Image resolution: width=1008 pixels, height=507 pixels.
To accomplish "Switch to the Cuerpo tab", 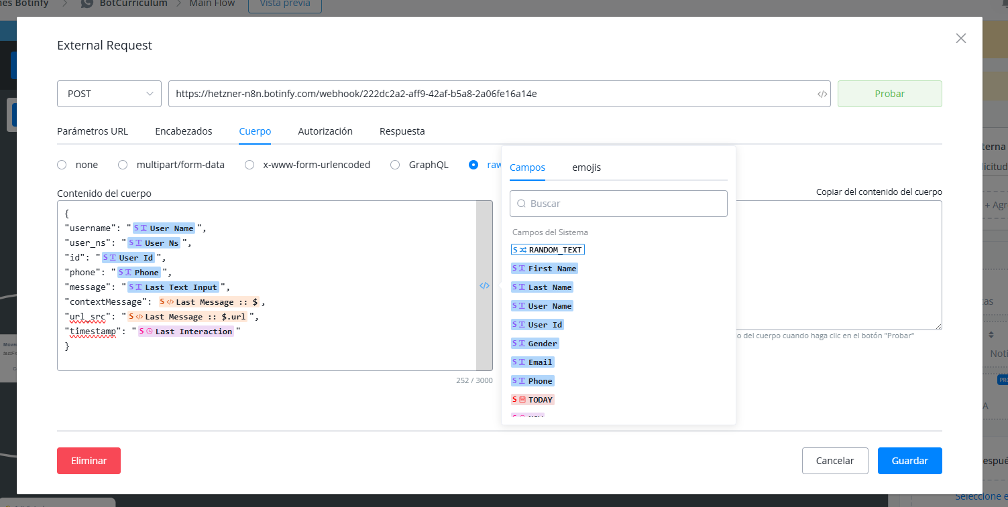I will pos(255,131).
